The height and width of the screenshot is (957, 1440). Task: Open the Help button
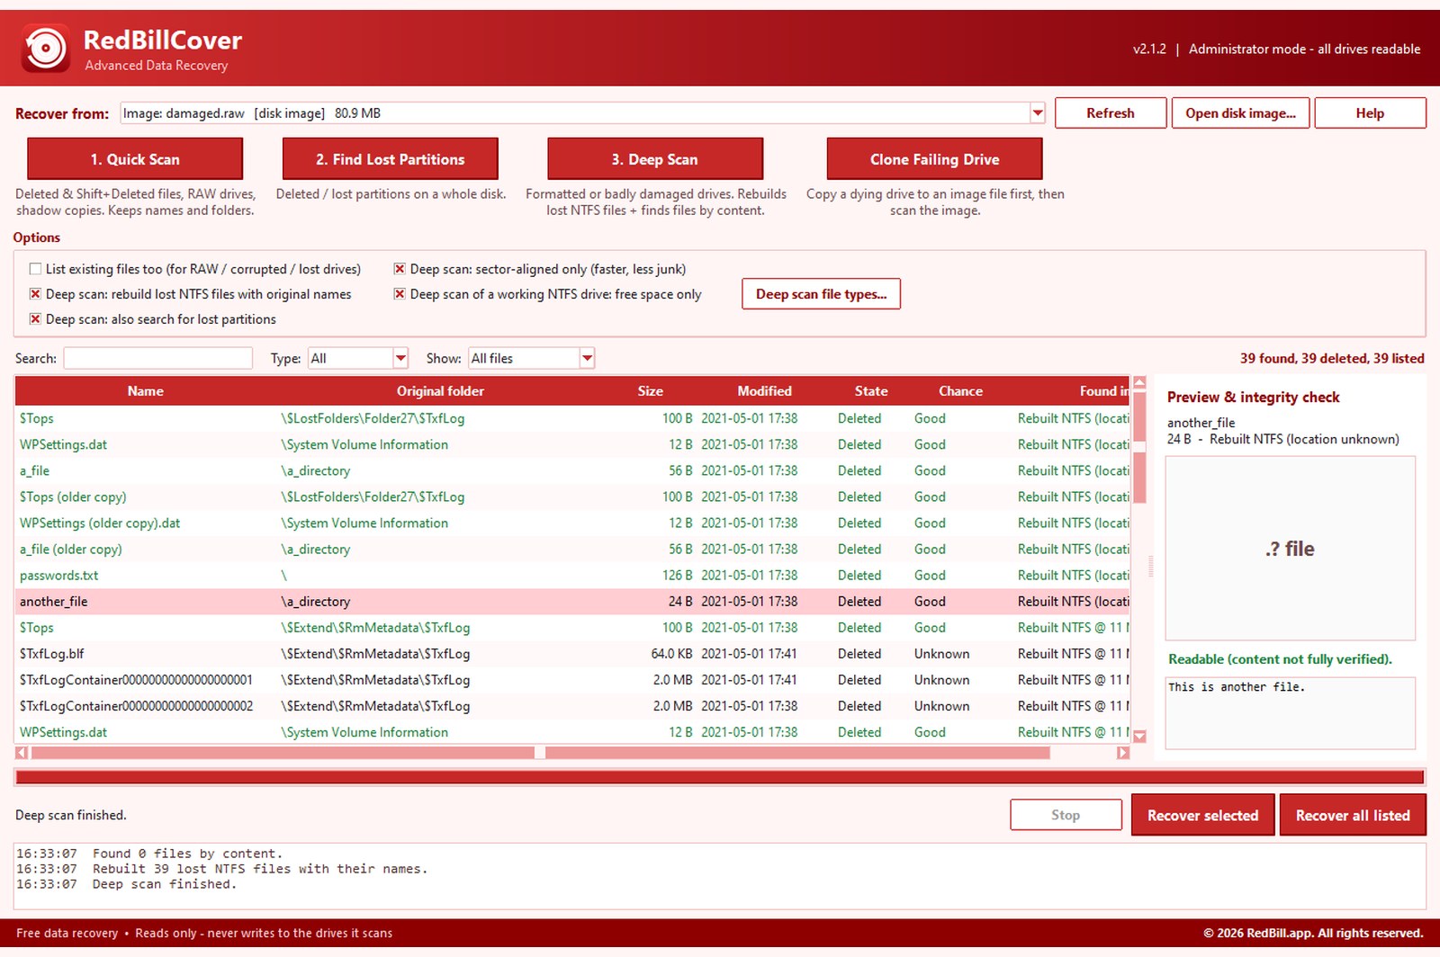(1370, 113)
